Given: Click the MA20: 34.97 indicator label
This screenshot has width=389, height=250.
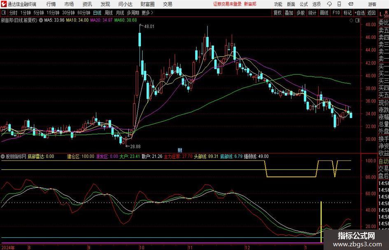Looking at the screenshot, I should tap(101, 20).
